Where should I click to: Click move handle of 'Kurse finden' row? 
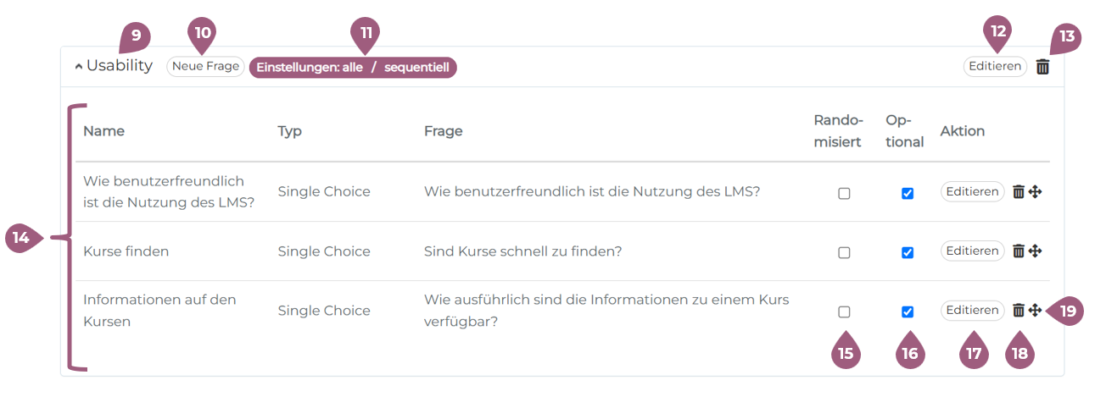click(1035, 251)
